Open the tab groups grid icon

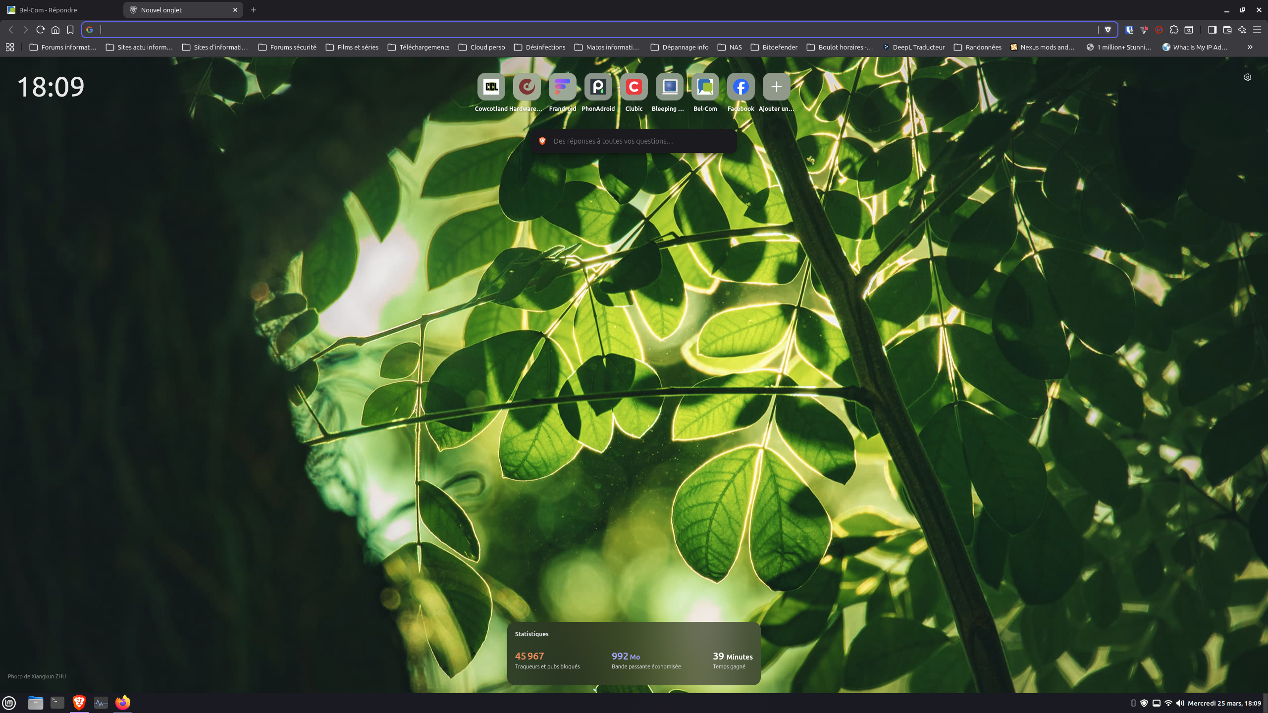[x=10, y=47]
